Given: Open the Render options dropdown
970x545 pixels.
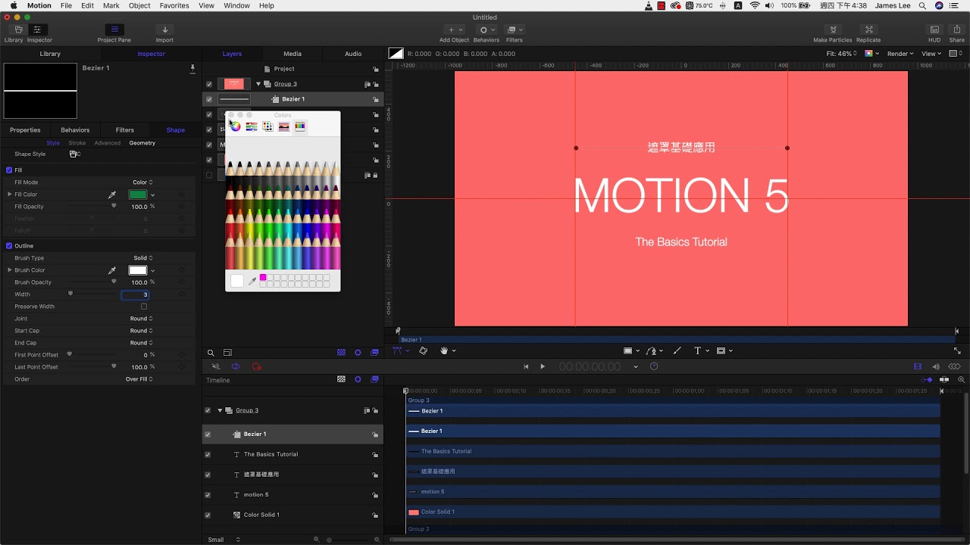Looking at the screenshot, I should 901,54.
